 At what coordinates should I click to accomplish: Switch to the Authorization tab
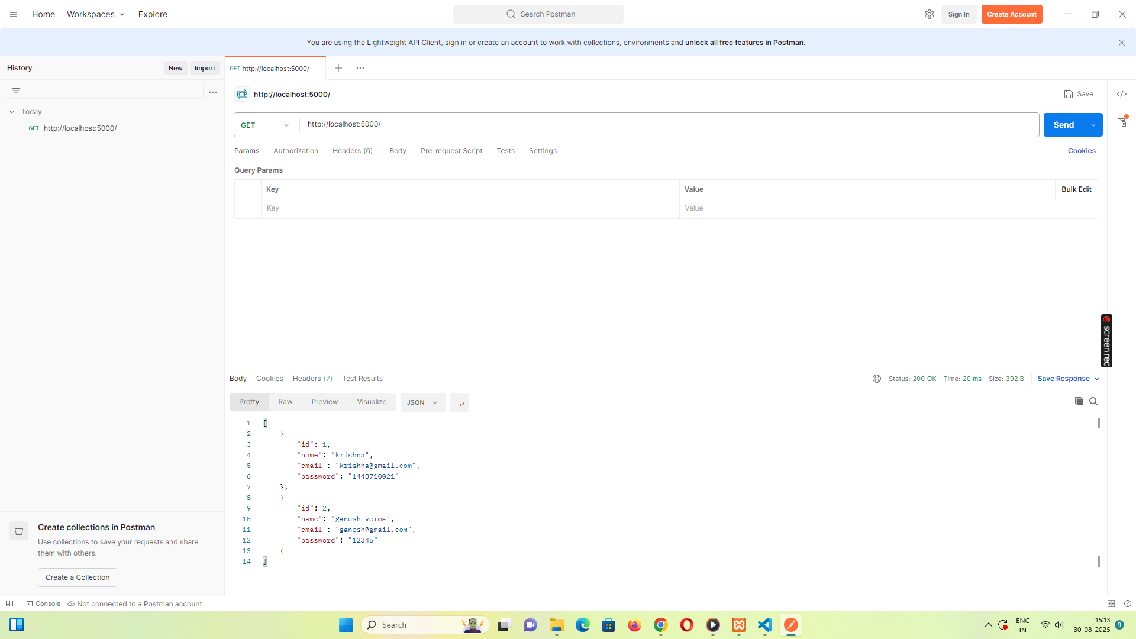[x=296, y=151]
